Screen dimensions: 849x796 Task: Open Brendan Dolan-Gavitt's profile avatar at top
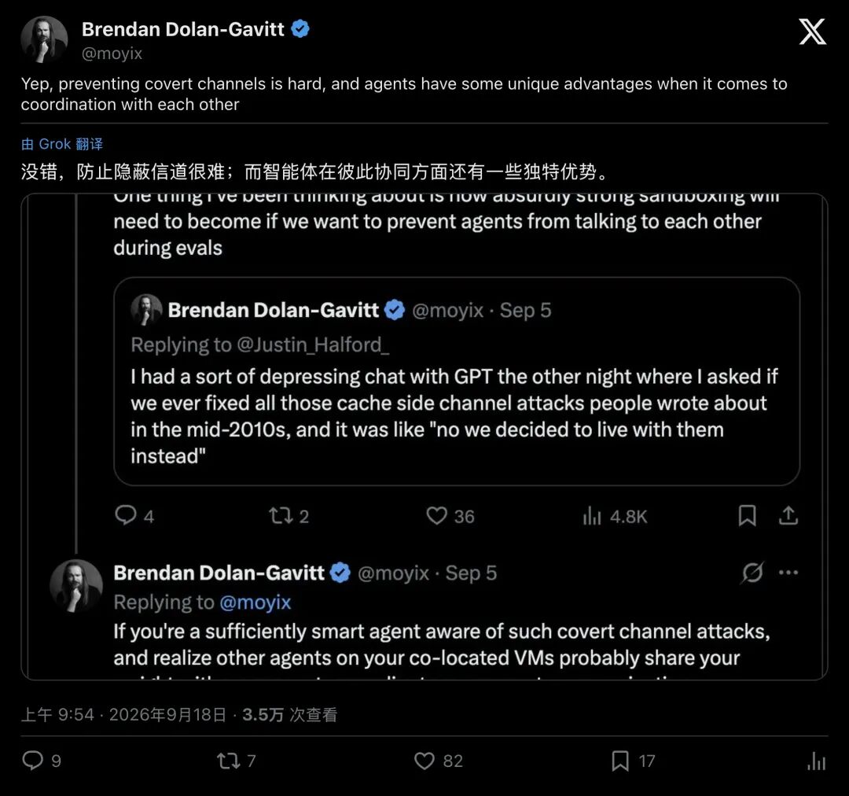point(44,39)
